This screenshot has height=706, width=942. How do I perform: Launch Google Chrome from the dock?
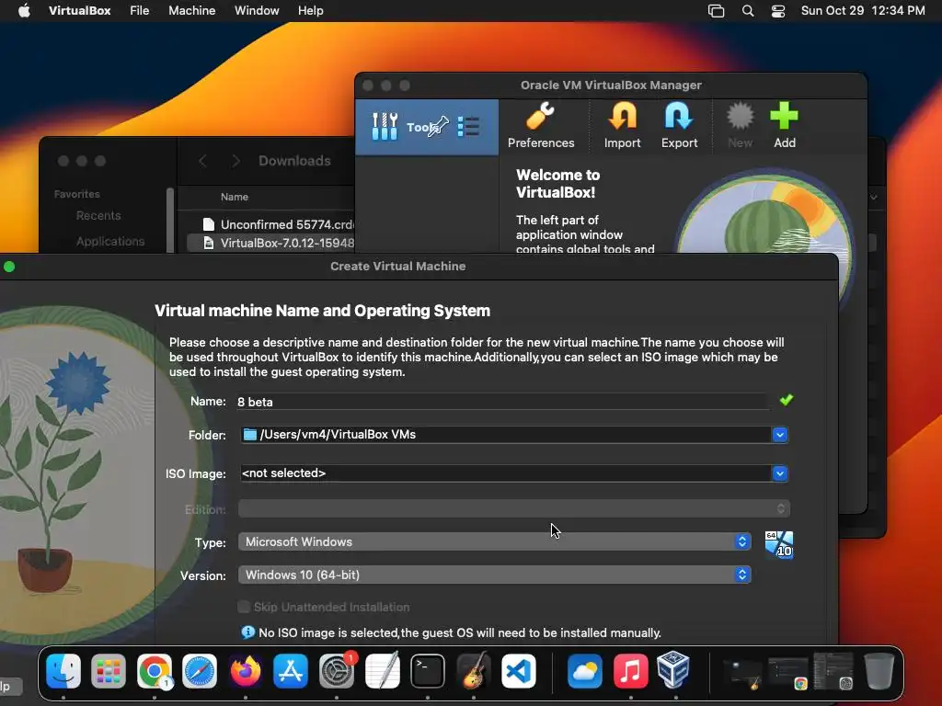(x=155, y=670)
